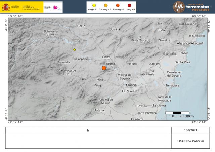This screenshot has width=215, height=152.
Task: Click the EPSG:3857 (WGS84) projection cell
Action: tap(190, 141)
